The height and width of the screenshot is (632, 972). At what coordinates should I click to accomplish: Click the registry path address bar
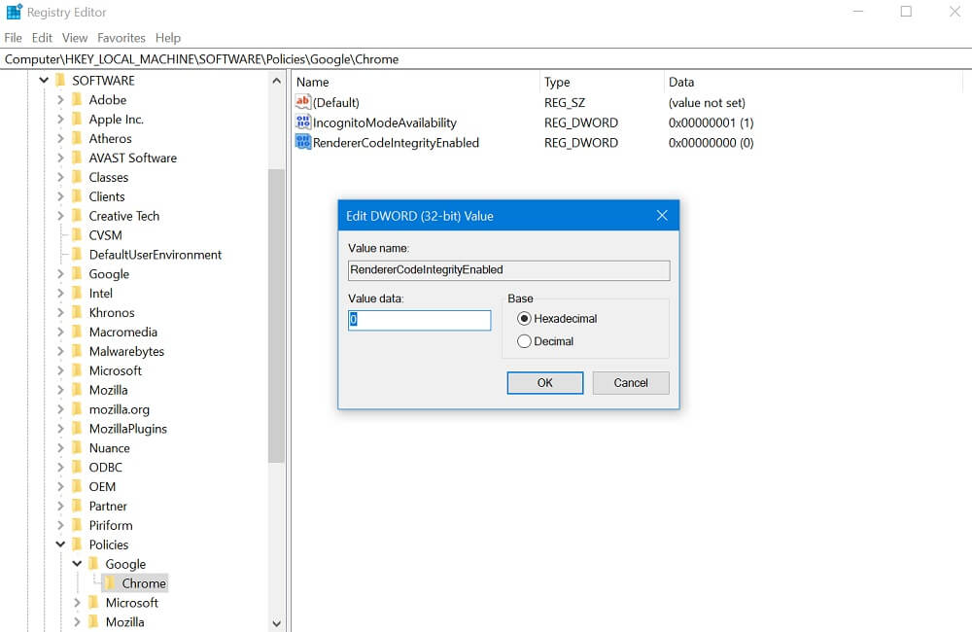click(486, 59)
